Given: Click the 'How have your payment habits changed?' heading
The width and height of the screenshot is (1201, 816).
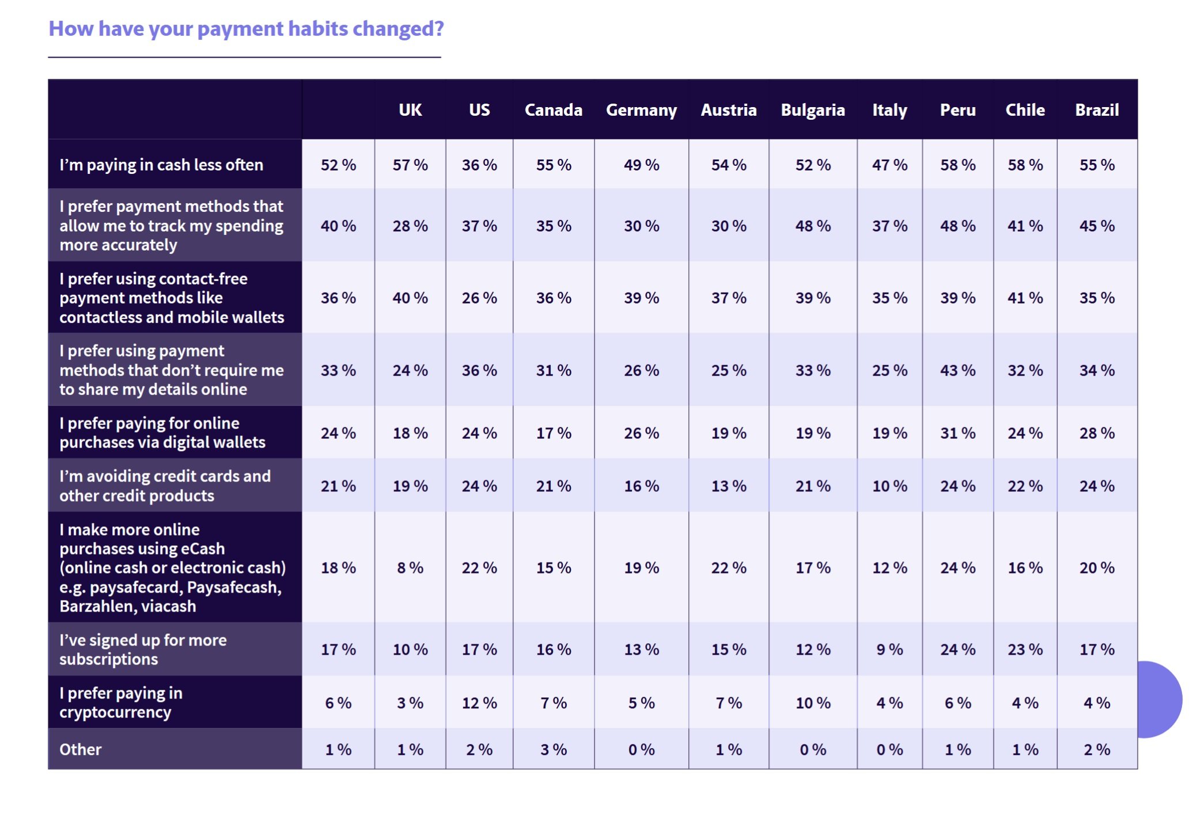Looking at the screenshot, I should (x=246, y=28).
